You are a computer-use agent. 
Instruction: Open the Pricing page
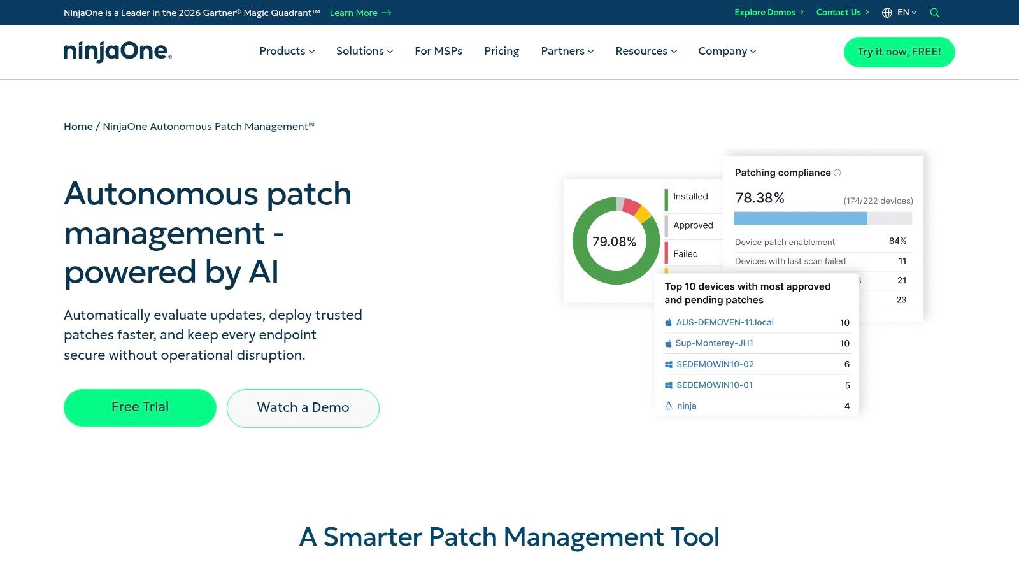(501, 51)
